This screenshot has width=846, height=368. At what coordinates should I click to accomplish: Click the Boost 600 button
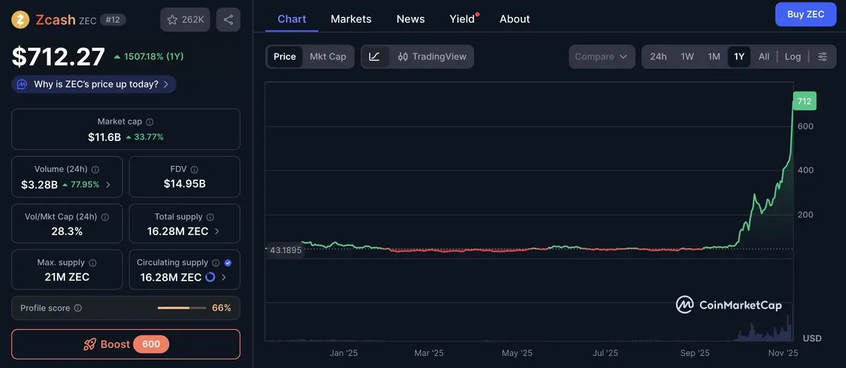coord(126,344)
